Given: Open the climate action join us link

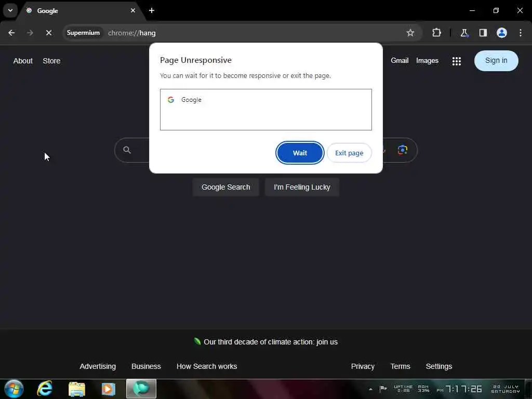Looking at the screenshot, I should click(270, 342).
